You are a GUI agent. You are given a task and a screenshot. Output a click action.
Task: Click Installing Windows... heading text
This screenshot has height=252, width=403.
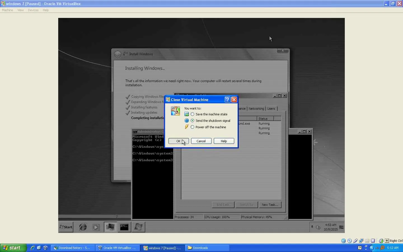click(x=145, y=68)
